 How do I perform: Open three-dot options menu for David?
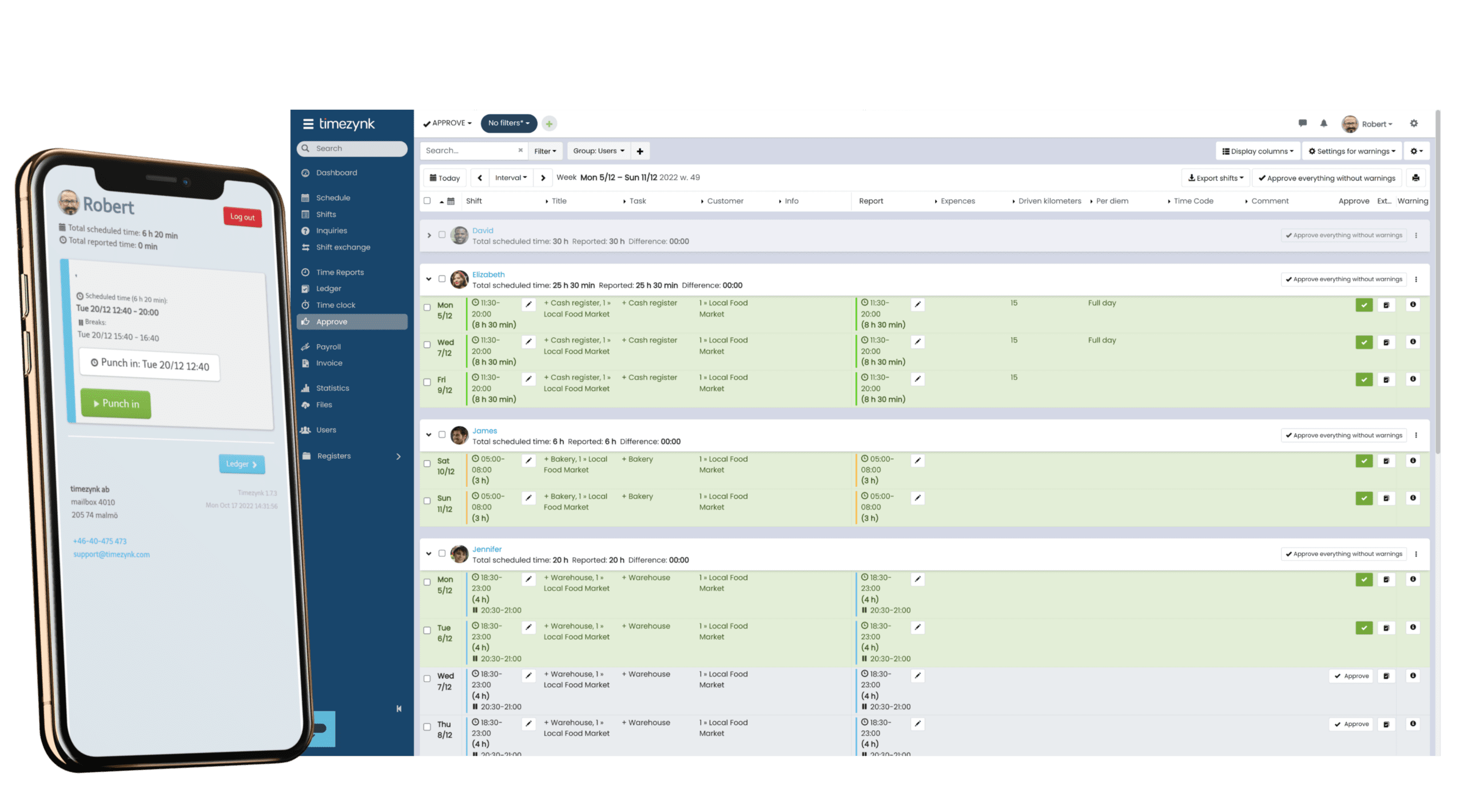point(1415,235)
